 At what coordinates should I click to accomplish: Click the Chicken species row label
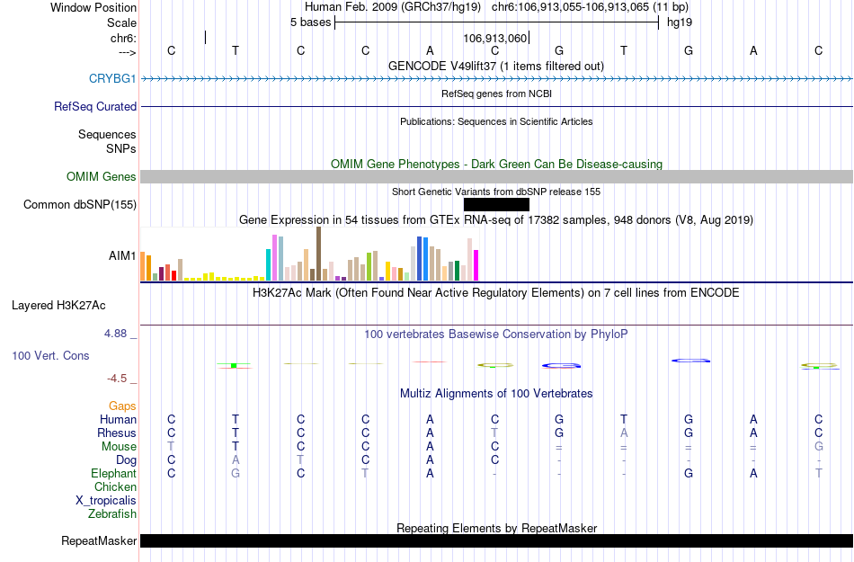click(x=115, y=486)
